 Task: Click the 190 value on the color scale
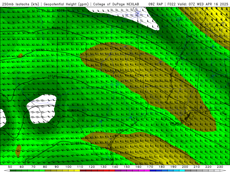tap(173, 167)
